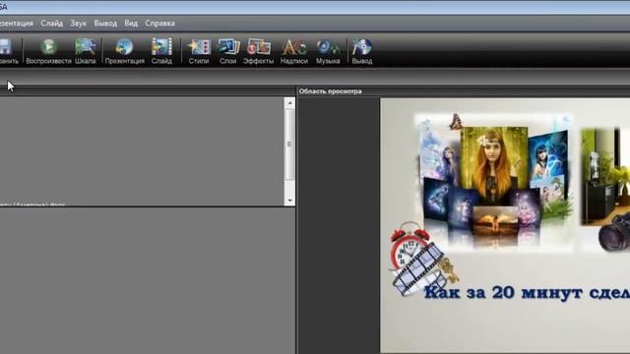Open the Стили slide styles icon
Screen dimensions: 630x354
[x=199, y=47]
